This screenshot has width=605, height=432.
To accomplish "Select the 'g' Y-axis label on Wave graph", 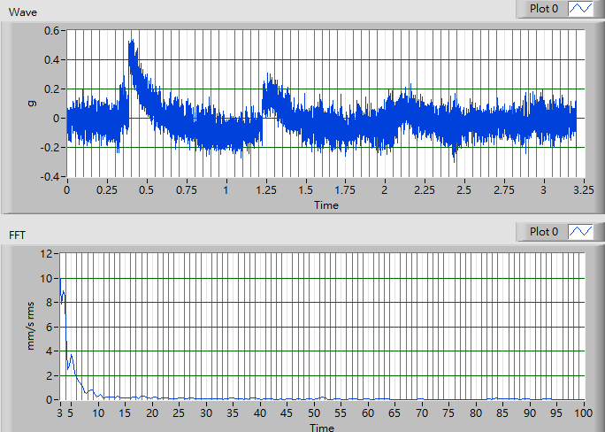I will click(30, 104).
